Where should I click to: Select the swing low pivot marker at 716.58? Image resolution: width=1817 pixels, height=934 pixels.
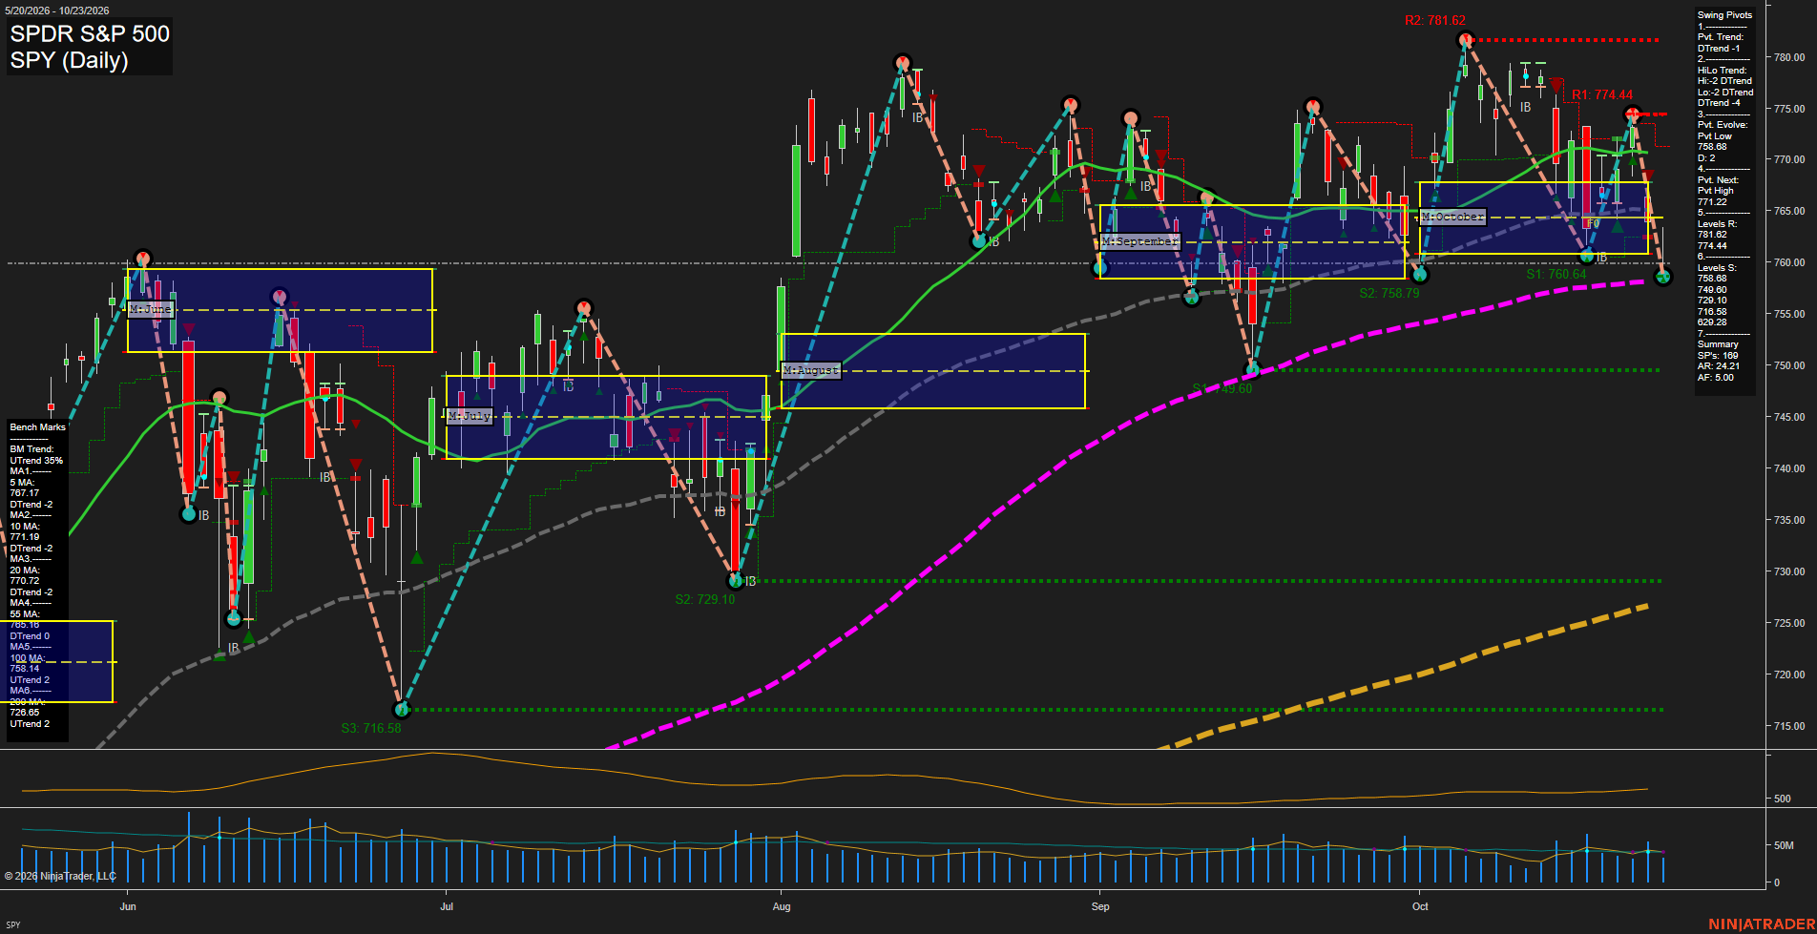(x=402, y=709)
